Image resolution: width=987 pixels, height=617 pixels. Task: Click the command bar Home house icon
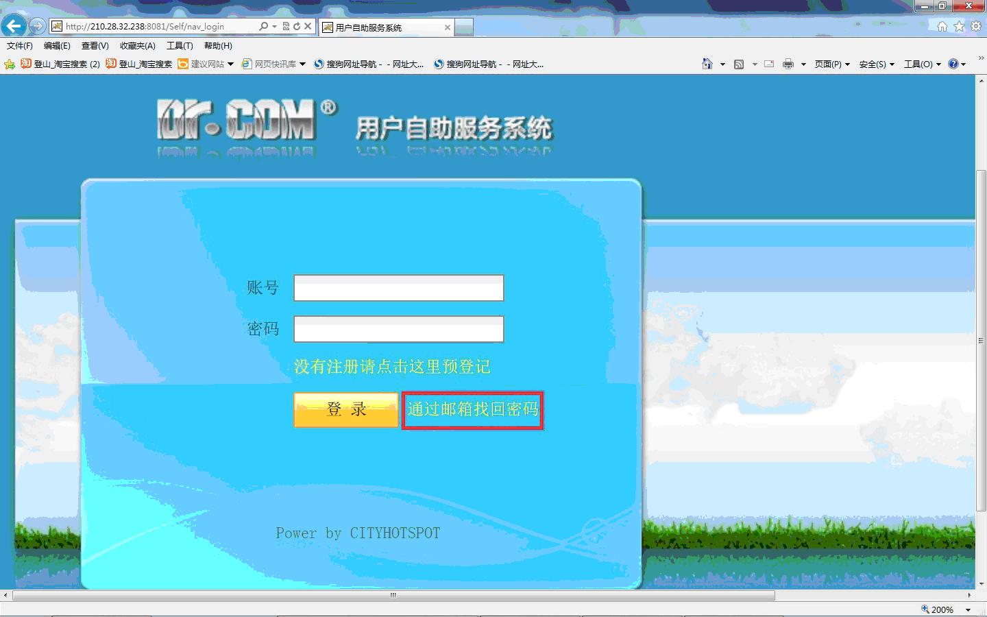707,64
